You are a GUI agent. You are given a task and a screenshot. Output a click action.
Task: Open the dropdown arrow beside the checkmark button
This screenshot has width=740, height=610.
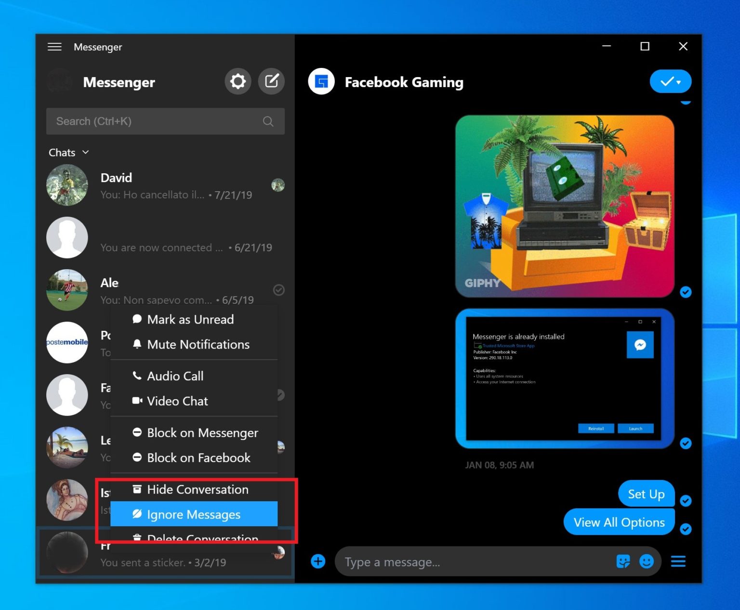tap(680, 81)
